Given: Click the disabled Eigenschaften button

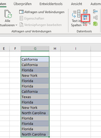Looking at the screenshot, I should (x=32, y=18).
